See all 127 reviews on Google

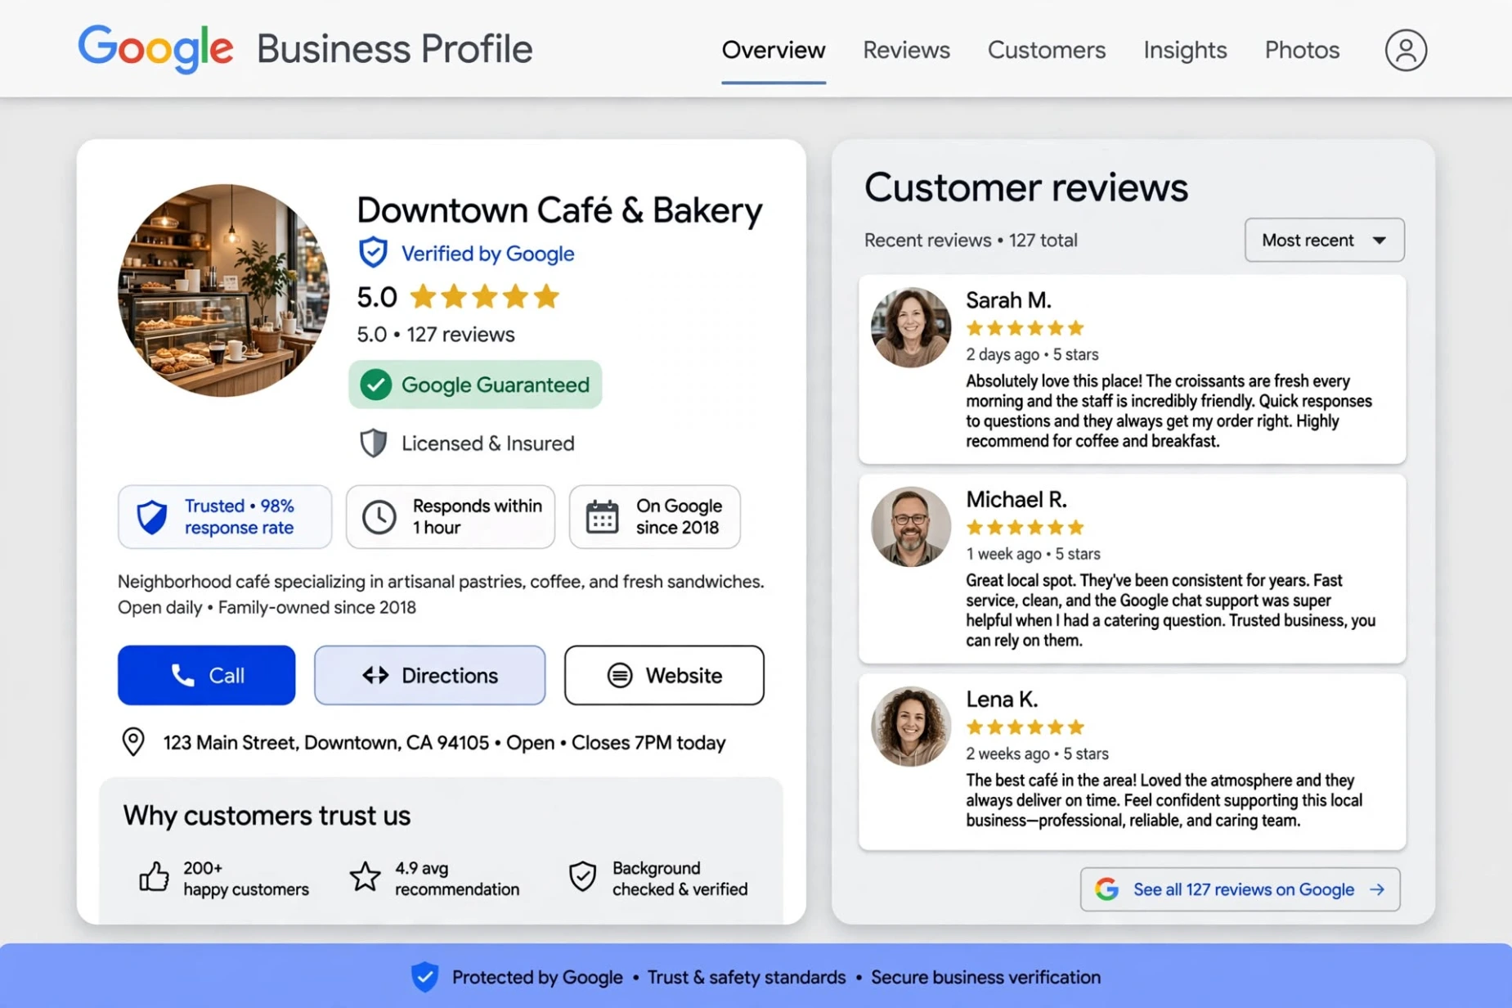click(x=1240, y=889)
